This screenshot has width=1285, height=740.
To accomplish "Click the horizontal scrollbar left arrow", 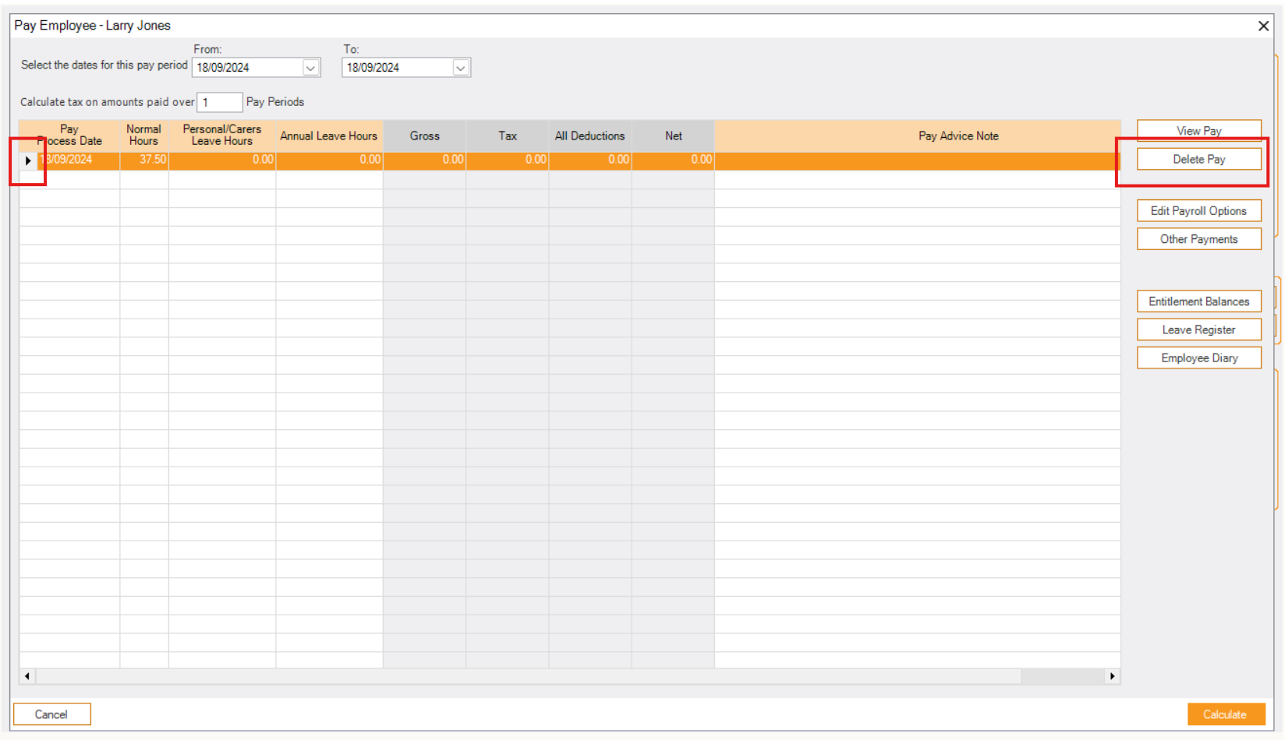I will pyautogui.click(x=27, y=676).
